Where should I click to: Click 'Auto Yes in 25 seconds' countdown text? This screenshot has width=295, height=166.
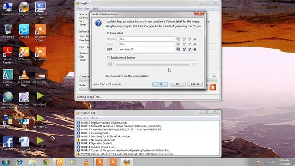tap(108, 84)
